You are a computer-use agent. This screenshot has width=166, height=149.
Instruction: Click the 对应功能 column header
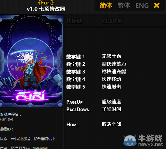point(112,21)
